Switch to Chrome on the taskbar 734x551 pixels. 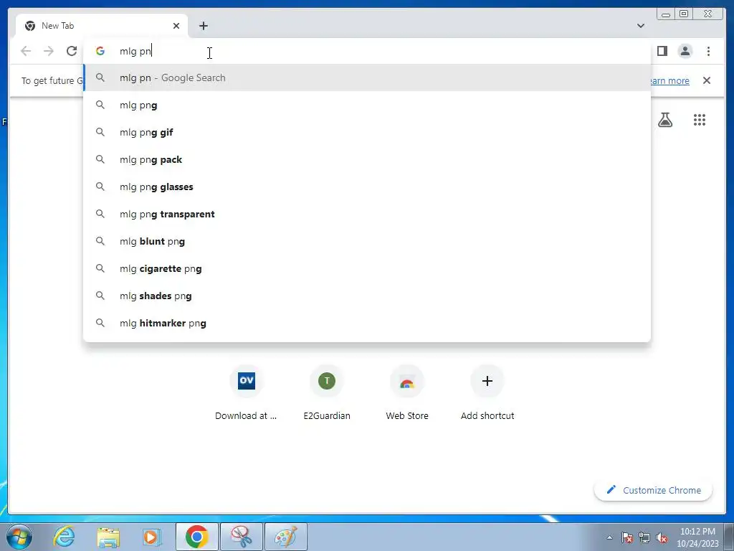coord(197,537)
